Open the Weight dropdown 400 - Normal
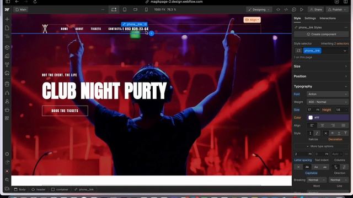Viewport: 353px width, 198px height. tap(328, 102)
